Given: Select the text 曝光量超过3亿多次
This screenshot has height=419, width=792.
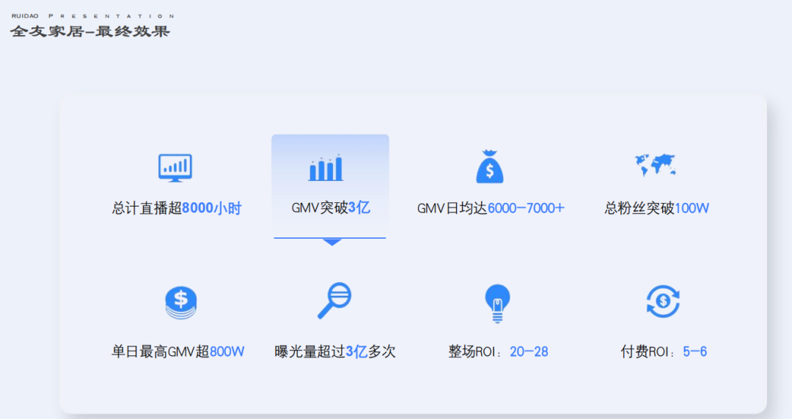Looking at the screenshot, I should coord(335,352).
